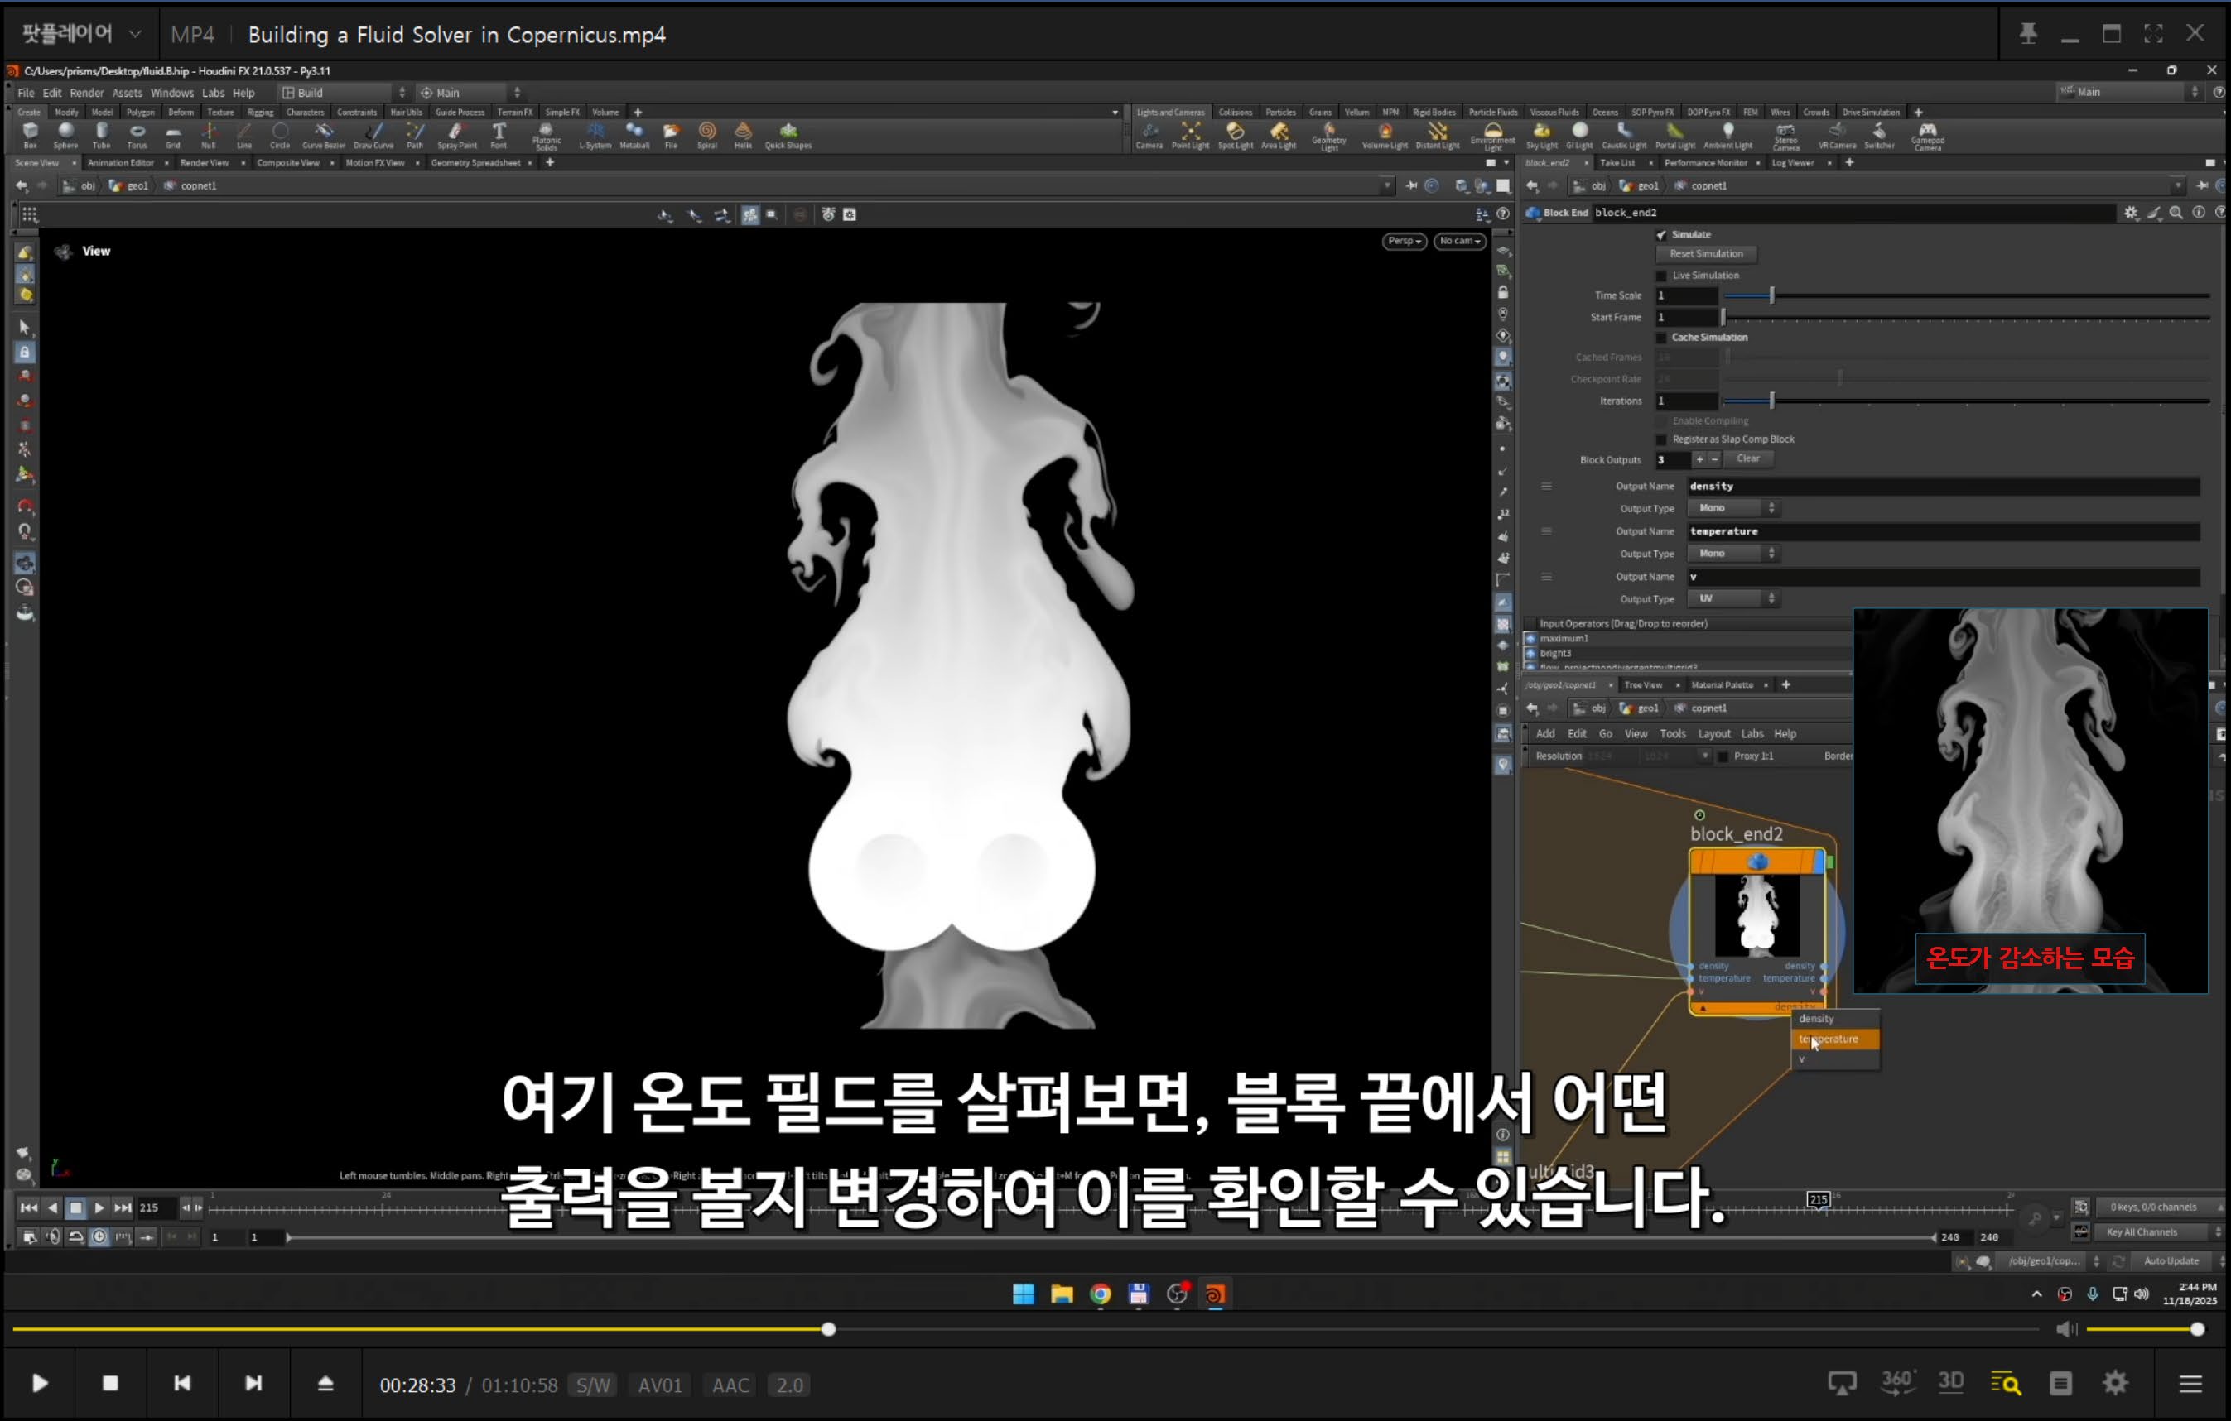Open Chrome from the Windows taskbar

pos(1100,1294)
